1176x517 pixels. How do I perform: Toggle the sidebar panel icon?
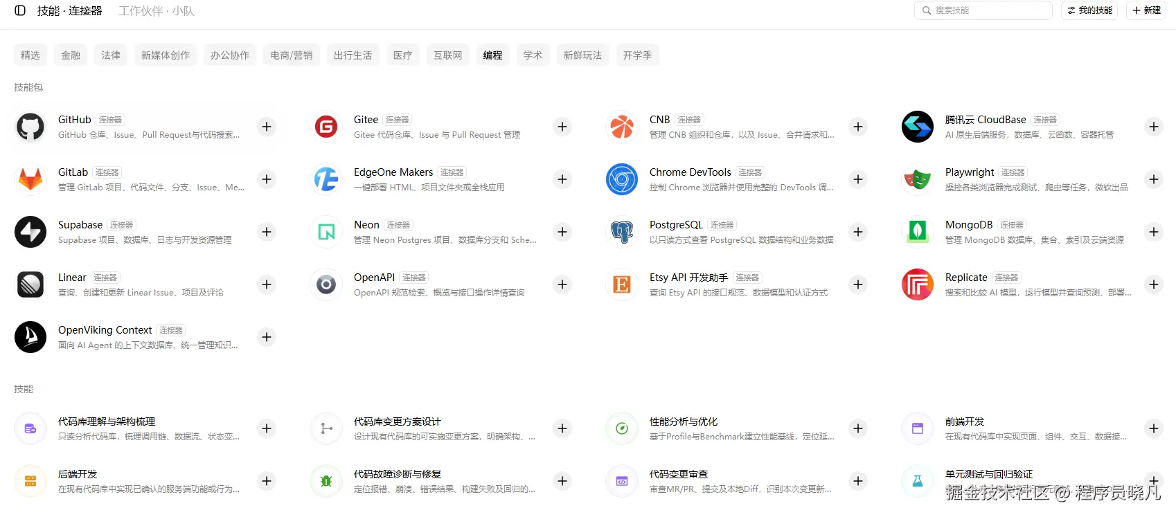tap(20, 10)
